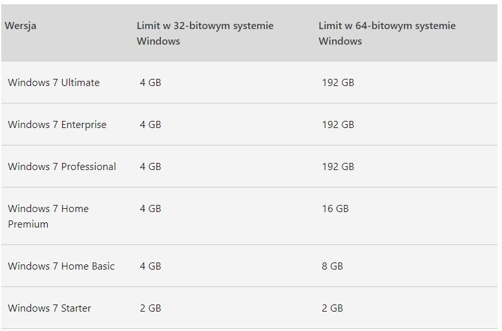Click the Windows 7 Ultimate row label
The image size is (502, 331).
pos(54,83)
